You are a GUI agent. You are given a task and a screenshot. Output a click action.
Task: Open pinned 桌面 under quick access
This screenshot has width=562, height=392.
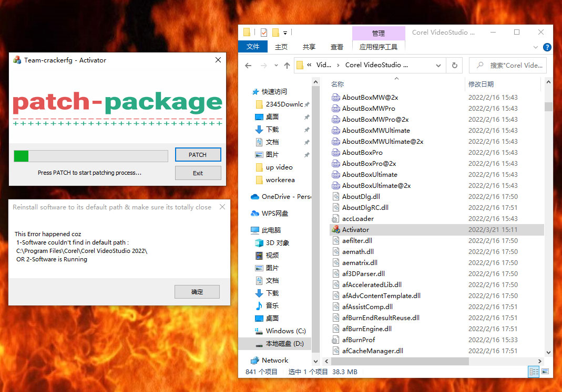point(272,117)
